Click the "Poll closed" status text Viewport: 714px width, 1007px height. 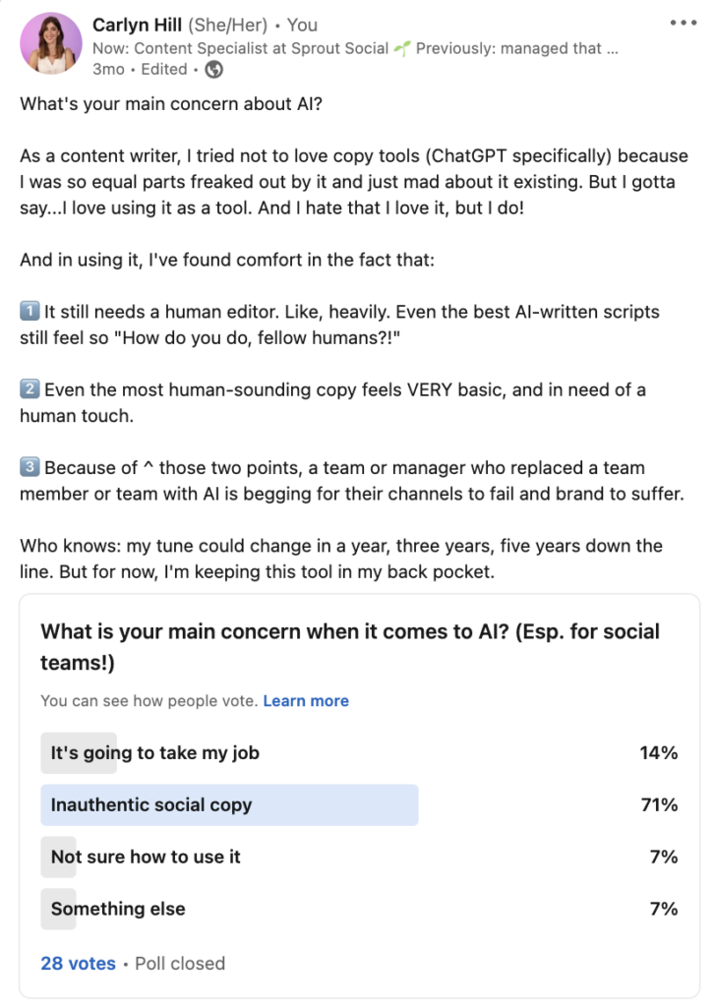180,964
